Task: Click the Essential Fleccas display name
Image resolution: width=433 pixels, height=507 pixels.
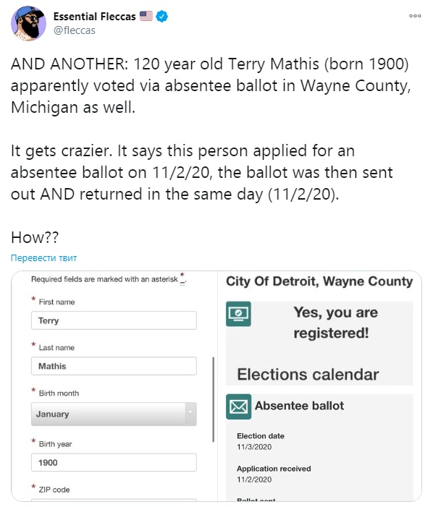Action: coord(95,16)
